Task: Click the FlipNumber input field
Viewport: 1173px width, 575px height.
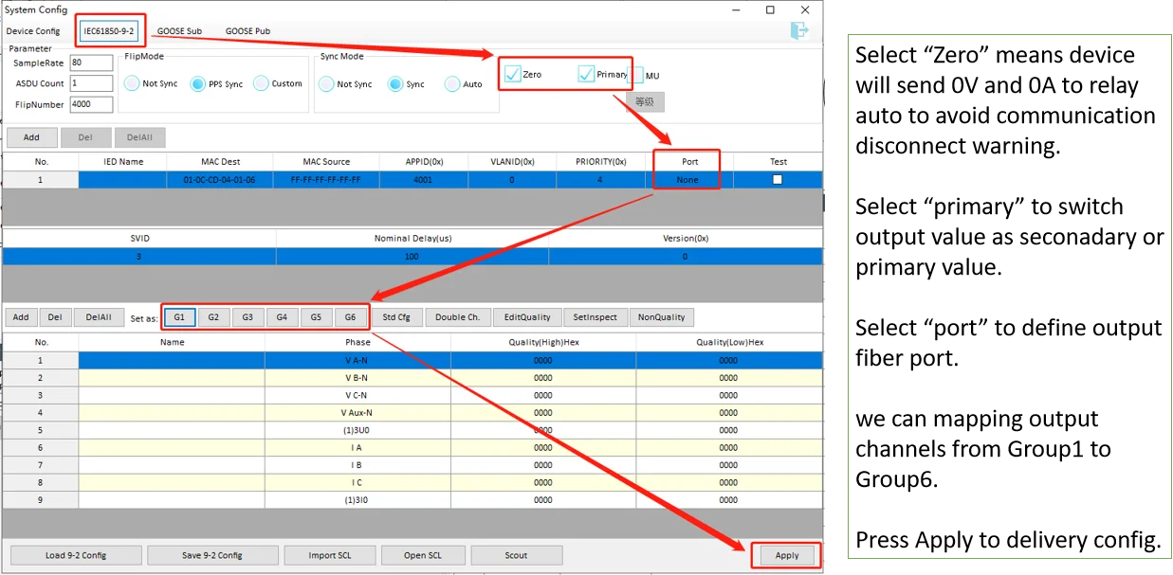Action: [x=91, y=104]
